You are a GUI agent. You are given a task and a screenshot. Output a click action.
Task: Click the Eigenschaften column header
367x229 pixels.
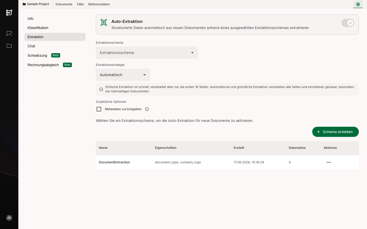(166, 148)
